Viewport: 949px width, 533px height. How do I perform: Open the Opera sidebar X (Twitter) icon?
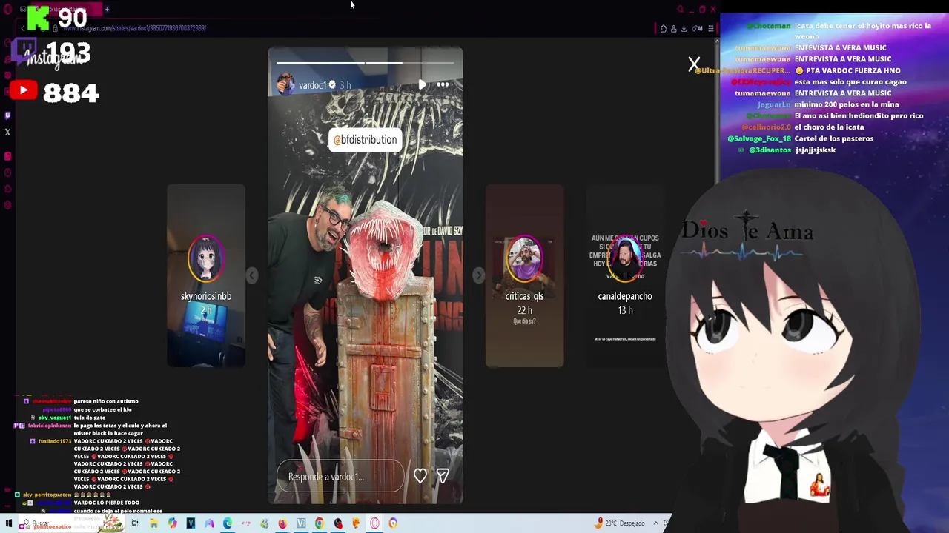tap(7, 133)
